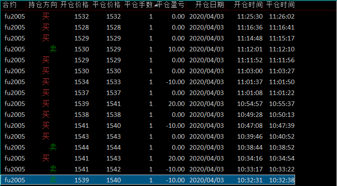Click open price 1528 in the 11:16:36 row
The image size is (337, 186).
tap(82, 27)
